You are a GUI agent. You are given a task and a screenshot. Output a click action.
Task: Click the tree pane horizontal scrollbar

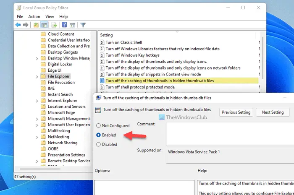(x=40, y=169)
